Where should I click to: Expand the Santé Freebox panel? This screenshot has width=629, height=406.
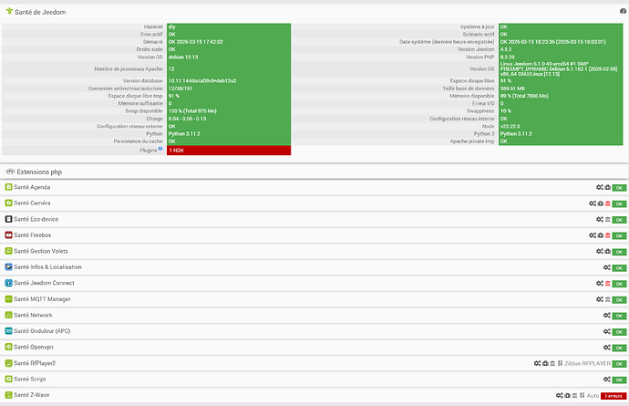coord(33,234)
